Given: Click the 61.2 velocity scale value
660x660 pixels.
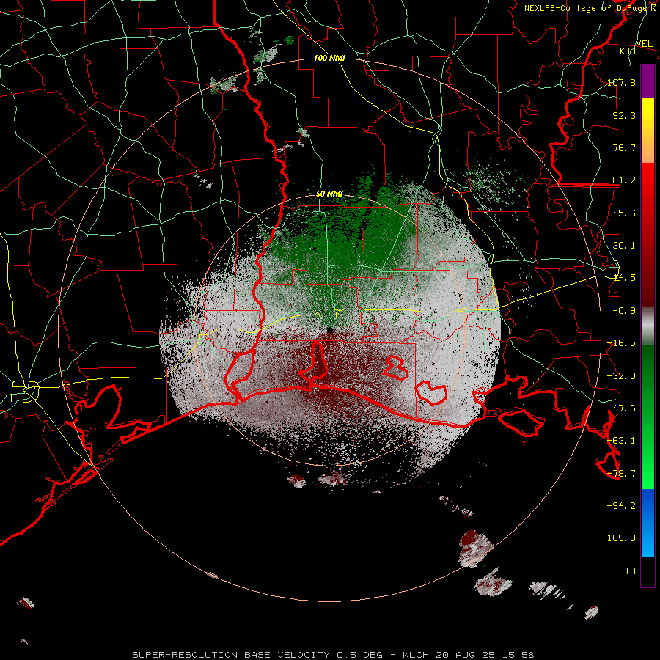Looking at the screenshot, I should 624,180.
